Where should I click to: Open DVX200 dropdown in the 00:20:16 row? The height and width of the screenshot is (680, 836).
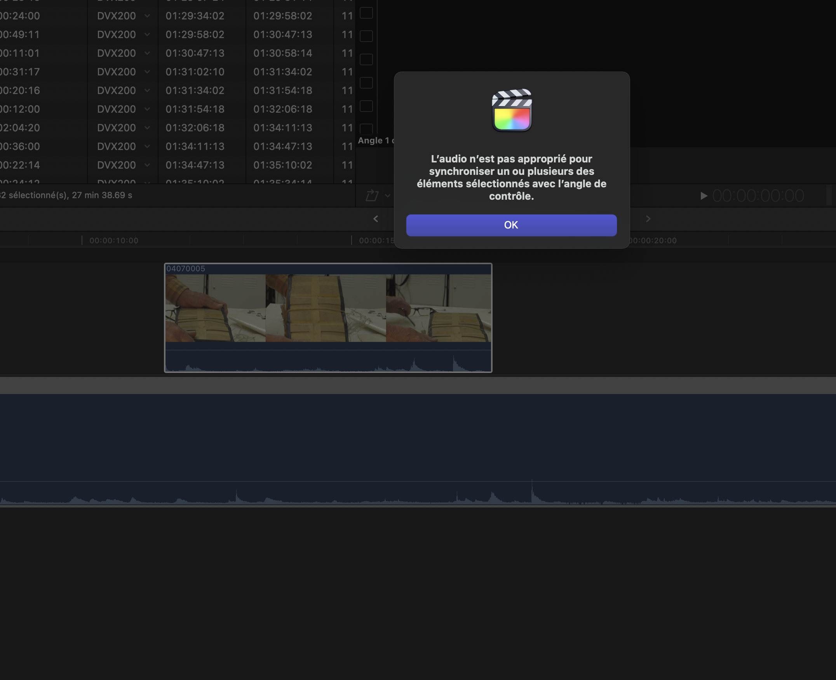click(x=147, y=91)
